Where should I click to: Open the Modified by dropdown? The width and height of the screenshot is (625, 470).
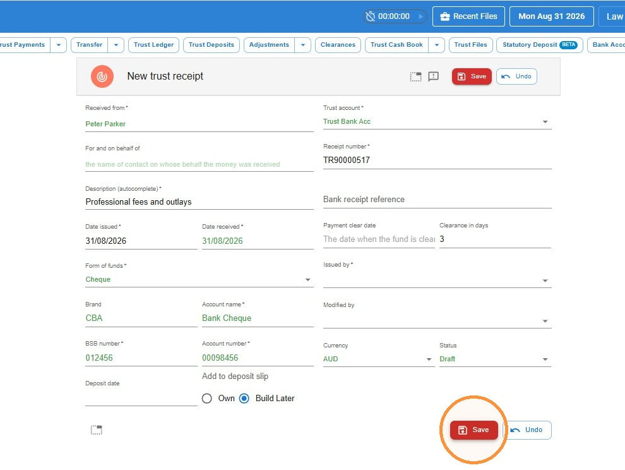coord(437,321)
